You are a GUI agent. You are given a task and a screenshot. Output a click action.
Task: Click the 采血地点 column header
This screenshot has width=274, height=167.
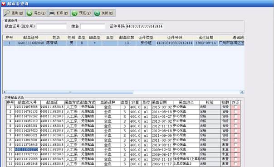(x=186, y=102)
